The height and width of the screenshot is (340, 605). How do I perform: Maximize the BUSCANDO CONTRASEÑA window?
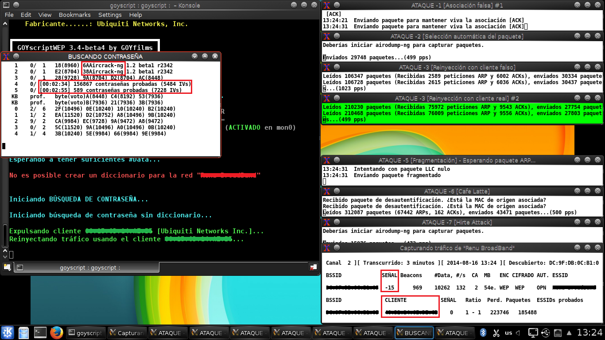pyautogui.click(x=205, y=56)
